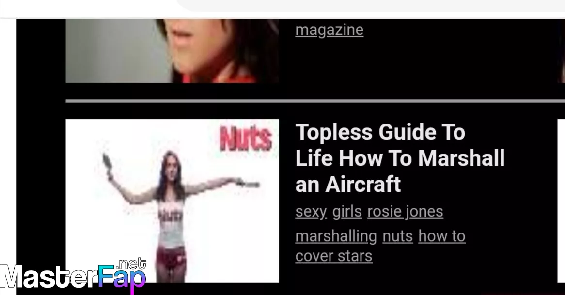Screen dimensions: 565x295
Task: Follow the 'cover stars' tag link
Action: pos(334,256)
